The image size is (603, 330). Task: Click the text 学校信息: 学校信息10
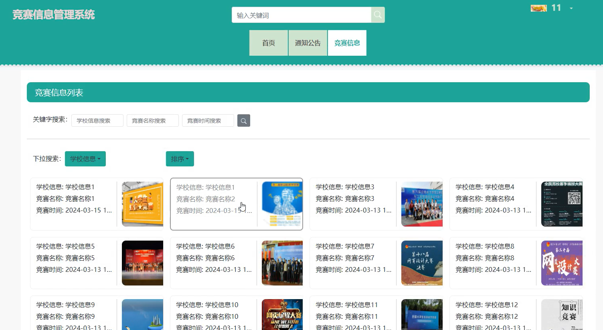point(207,305)
